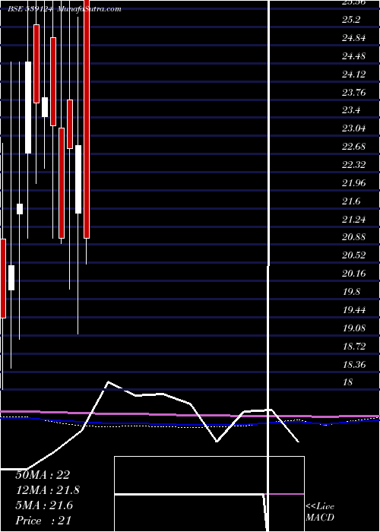Click the 23.04 price axis label
The height and width of the screenshot is (532, 380).
point(354,129)
